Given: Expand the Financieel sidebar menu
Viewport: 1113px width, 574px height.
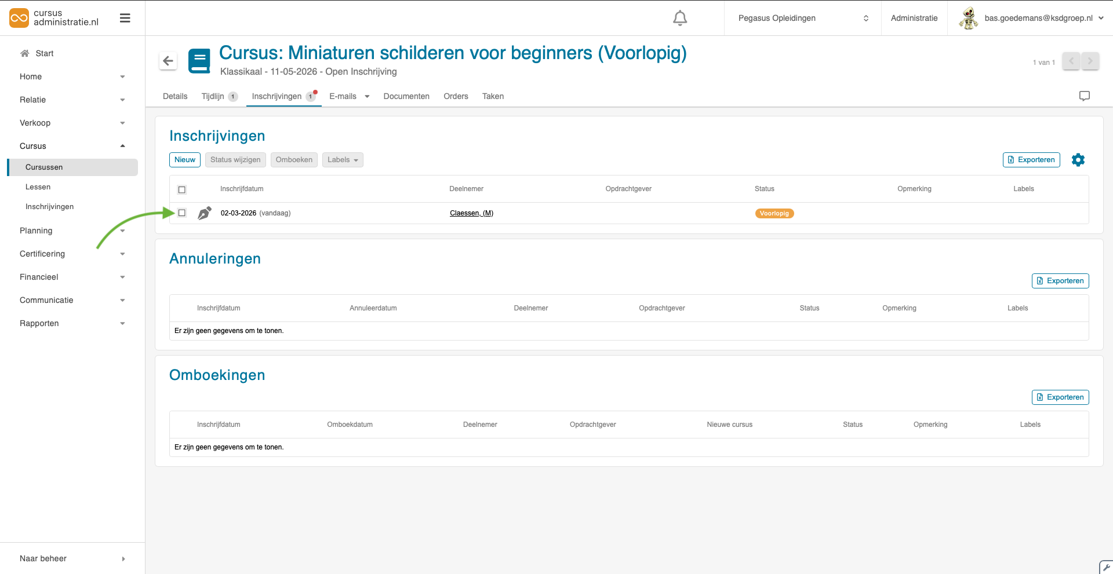Looking at the screenshot, I should click(72, 277).
